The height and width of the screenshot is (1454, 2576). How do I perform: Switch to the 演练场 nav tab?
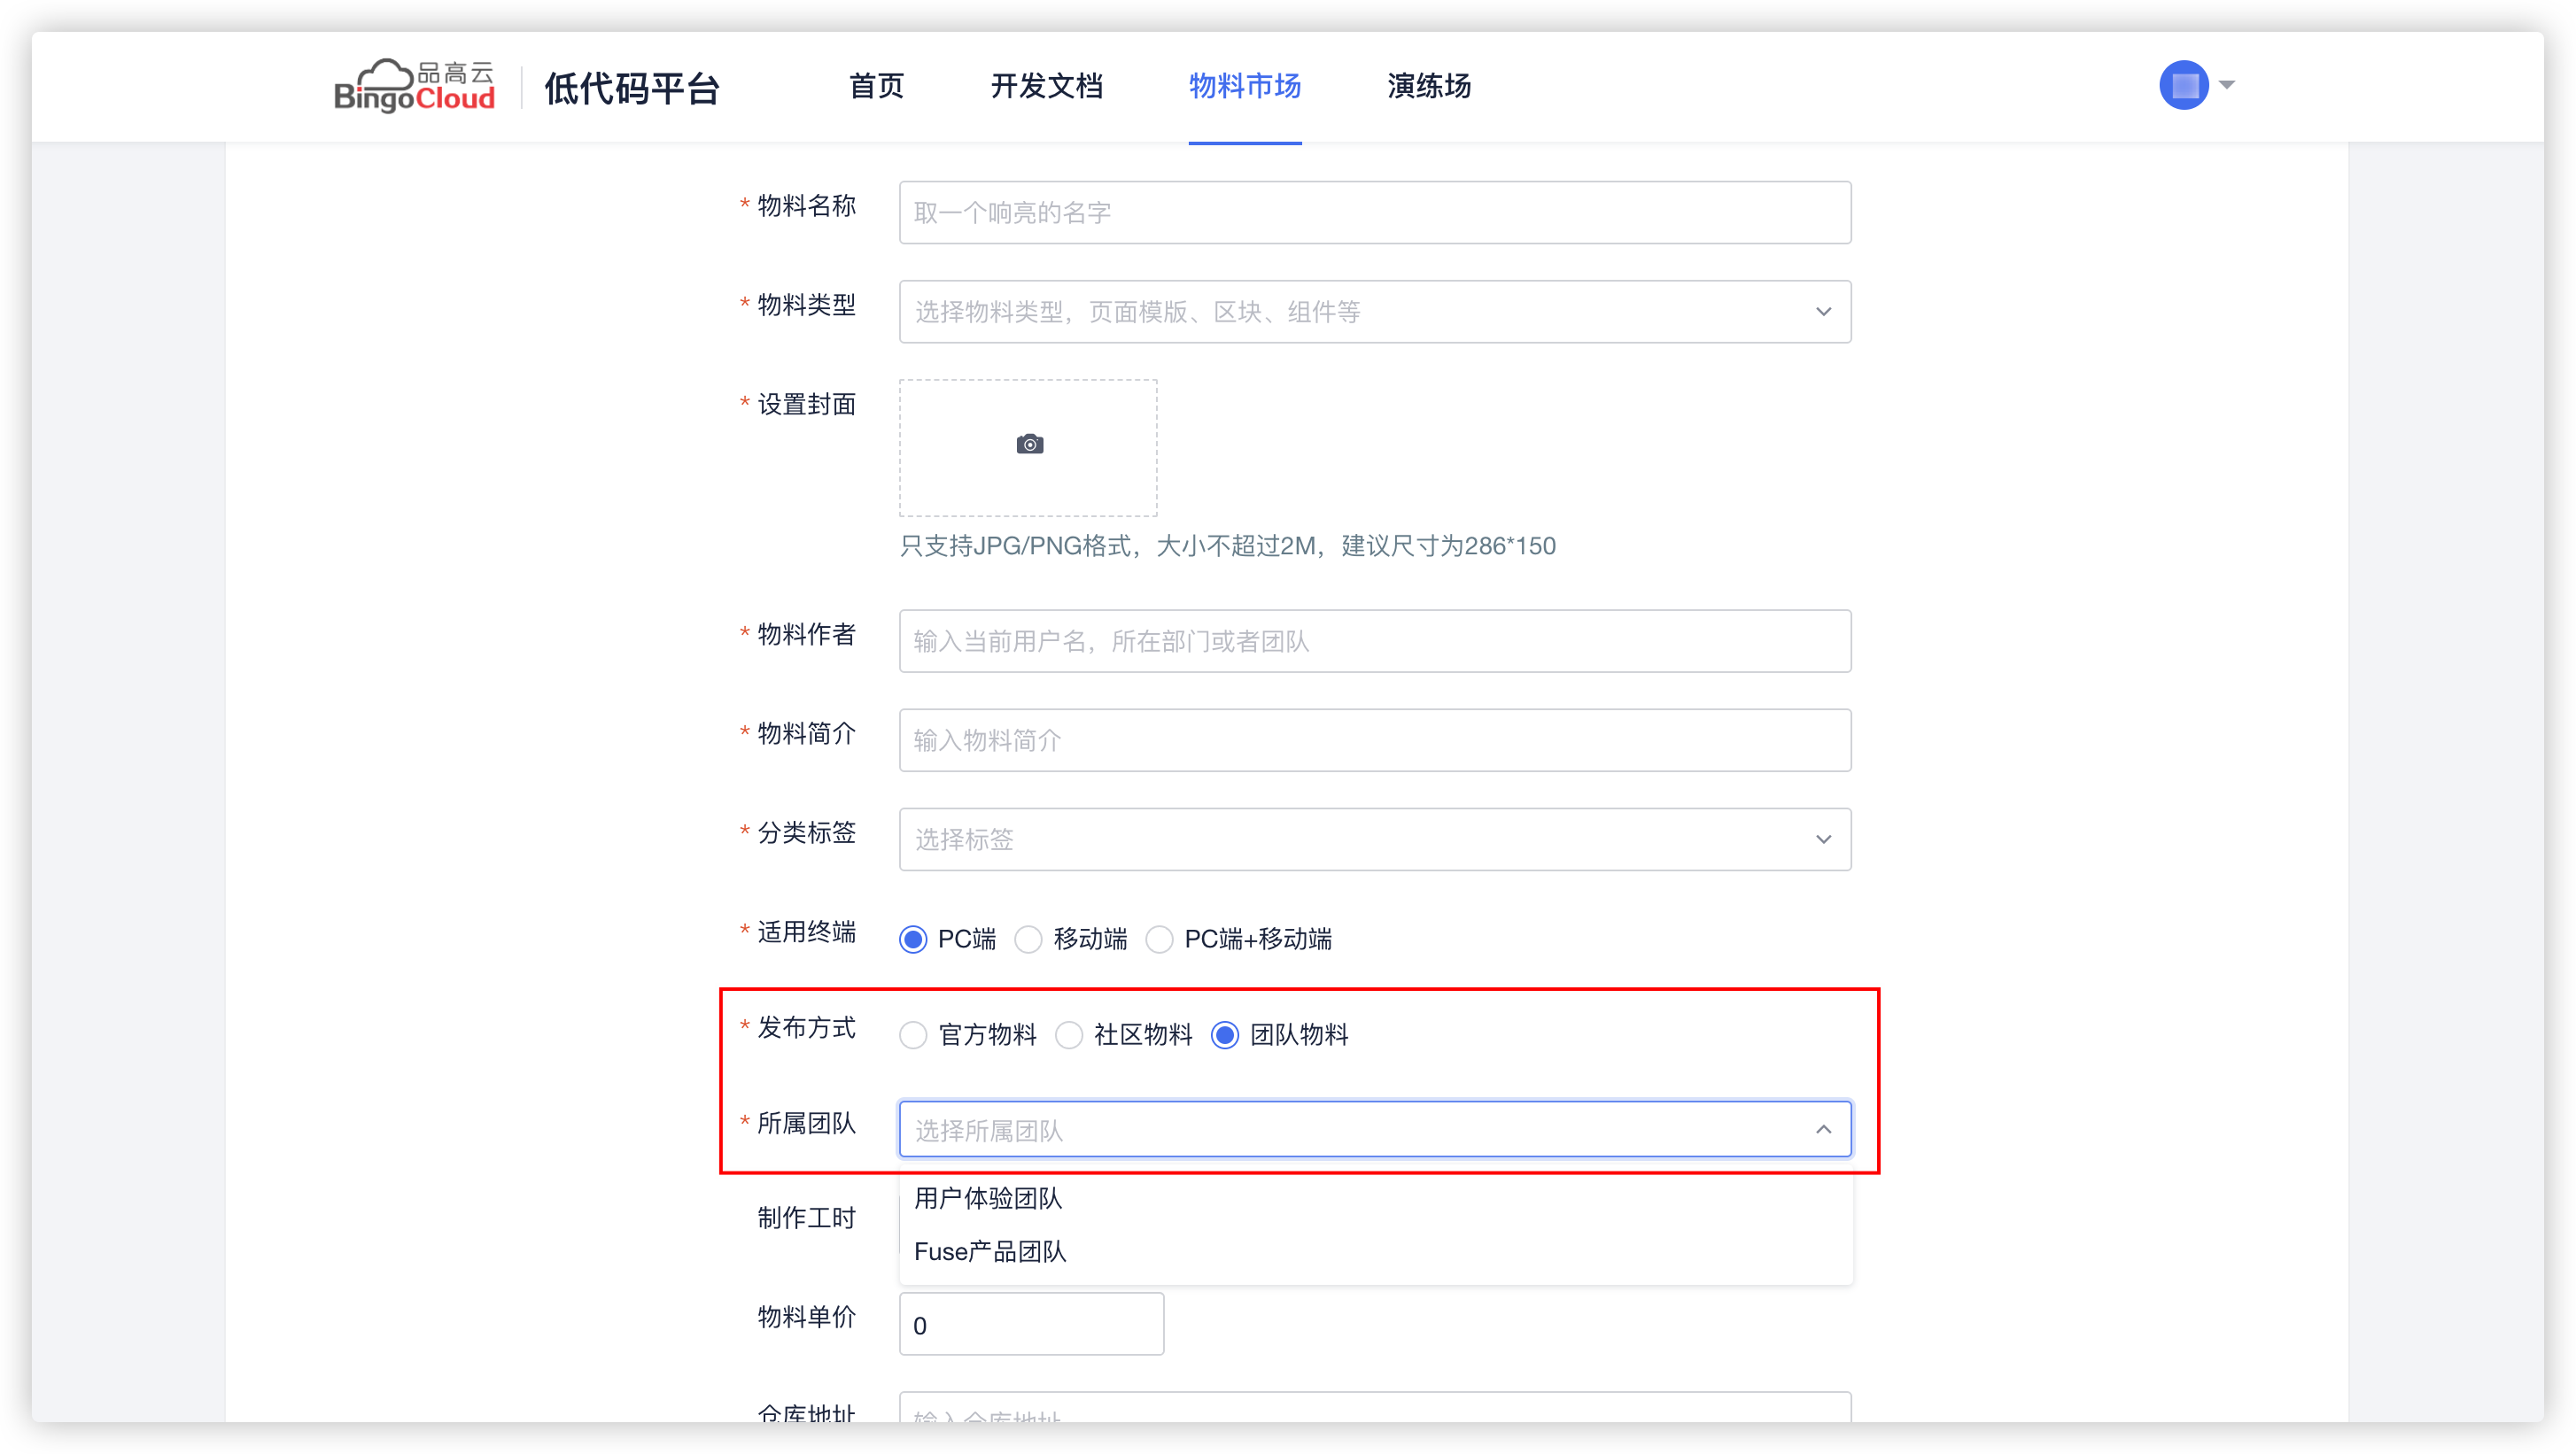click(1428, 86)
